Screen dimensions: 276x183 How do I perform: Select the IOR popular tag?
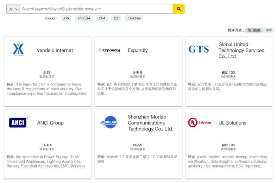tap(66, 18)
